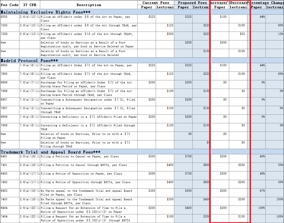The width and height of the screenshot is (284, 223).
Task: Select the Madrid Protocol Fees section heading
Action: (29, 60)
